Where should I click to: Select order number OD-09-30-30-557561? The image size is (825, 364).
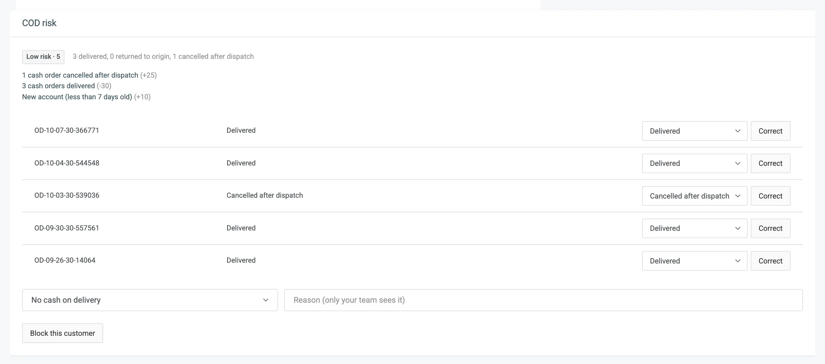(67, 228)
